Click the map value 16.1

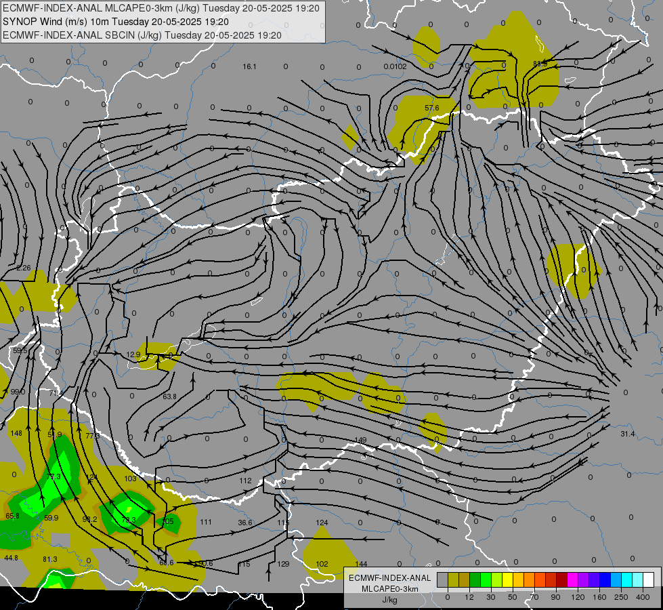point(249,66)
